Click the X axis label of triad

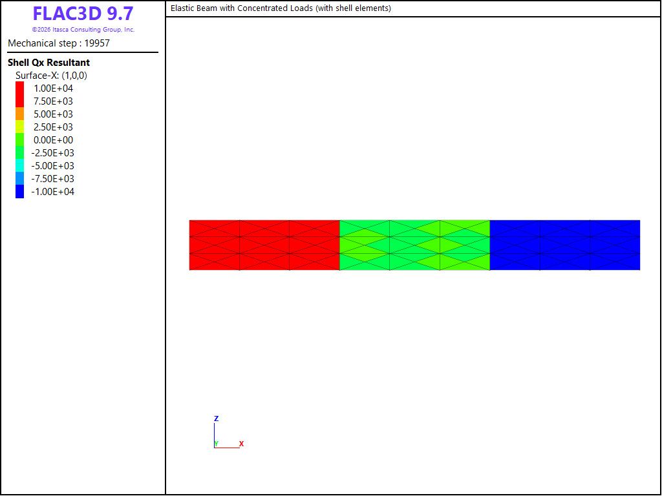(x=242, y=444)
